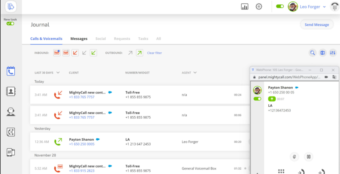Click the WebPhone transfer call icon
This screenshot has width=340, height=174.
coord(301,172)
